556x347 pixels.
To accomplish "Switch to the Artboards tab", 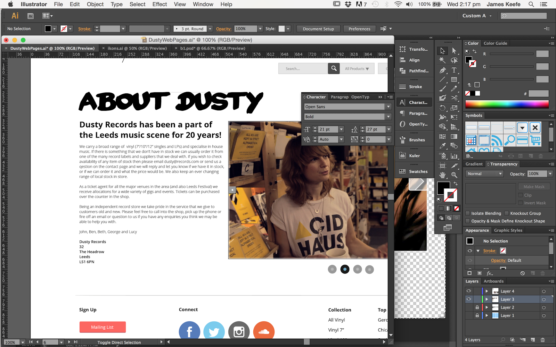I will [x=493, y=281].
